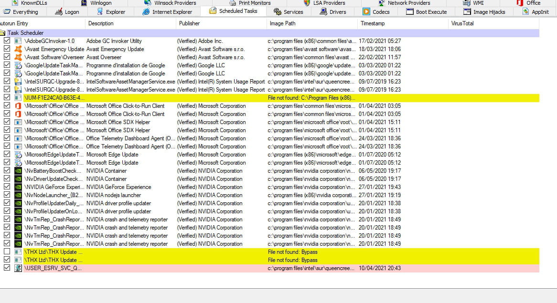Disable the NvBatteryBoostCheck task checkbox
Viewport: 557px width, 303px height.
tap(7, 170)
